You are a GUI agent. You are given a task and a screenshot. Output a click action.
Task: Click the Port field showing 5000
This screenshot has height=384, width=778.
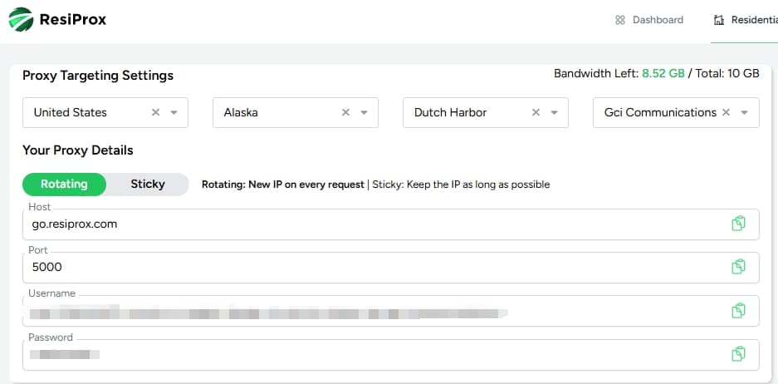tap(390, 268)
